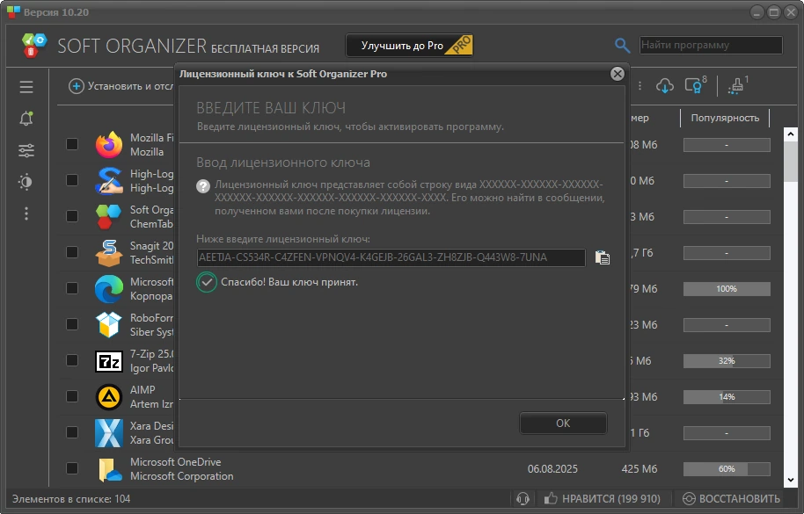Viewport: 804px width, 514px height.
Task: Open the three-dot more options in the sidebar
Action: click(x=26, y=214)
